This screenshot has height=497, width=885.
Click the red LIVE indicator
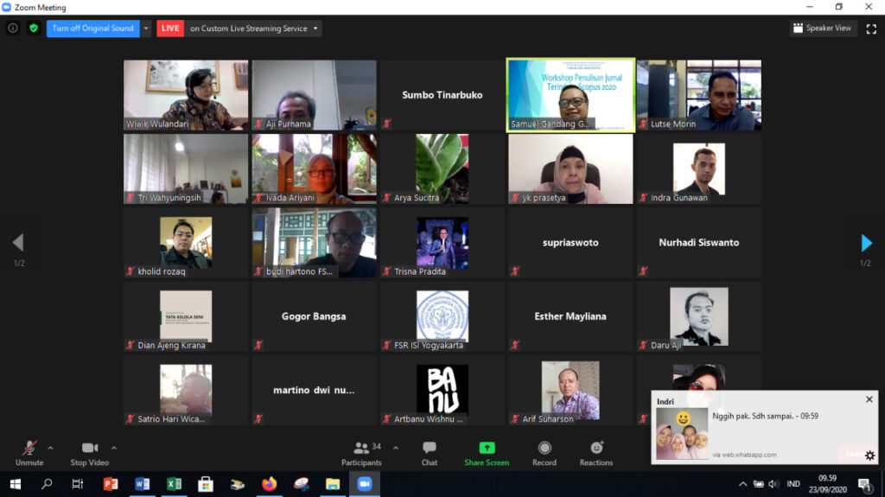(170, 29)
